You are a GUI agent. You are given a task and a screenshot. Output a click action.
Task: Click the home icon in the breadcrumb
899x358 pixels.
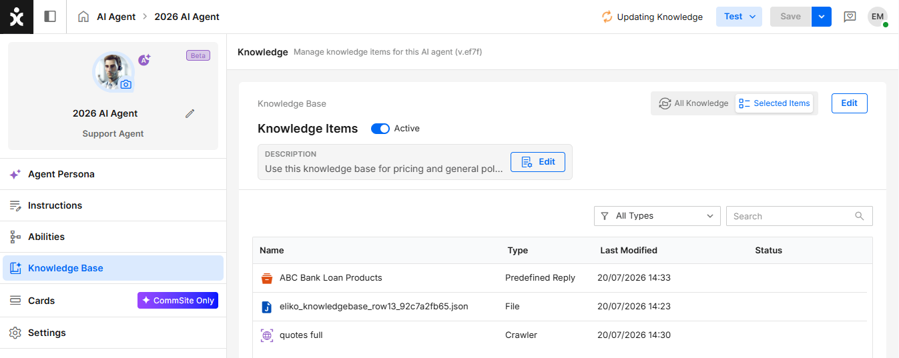83,17
